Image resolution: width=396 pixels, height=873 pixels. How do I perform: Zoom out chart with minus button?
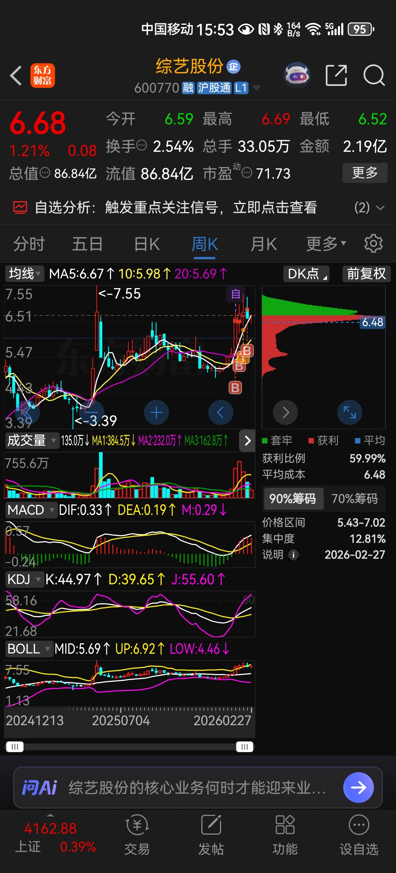92,412
